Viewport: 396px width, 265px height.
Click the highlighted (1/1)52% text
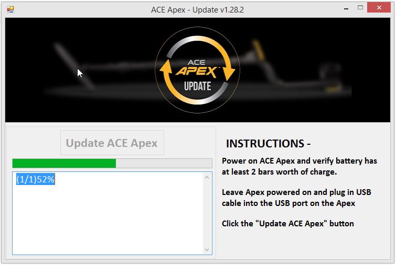35,179
